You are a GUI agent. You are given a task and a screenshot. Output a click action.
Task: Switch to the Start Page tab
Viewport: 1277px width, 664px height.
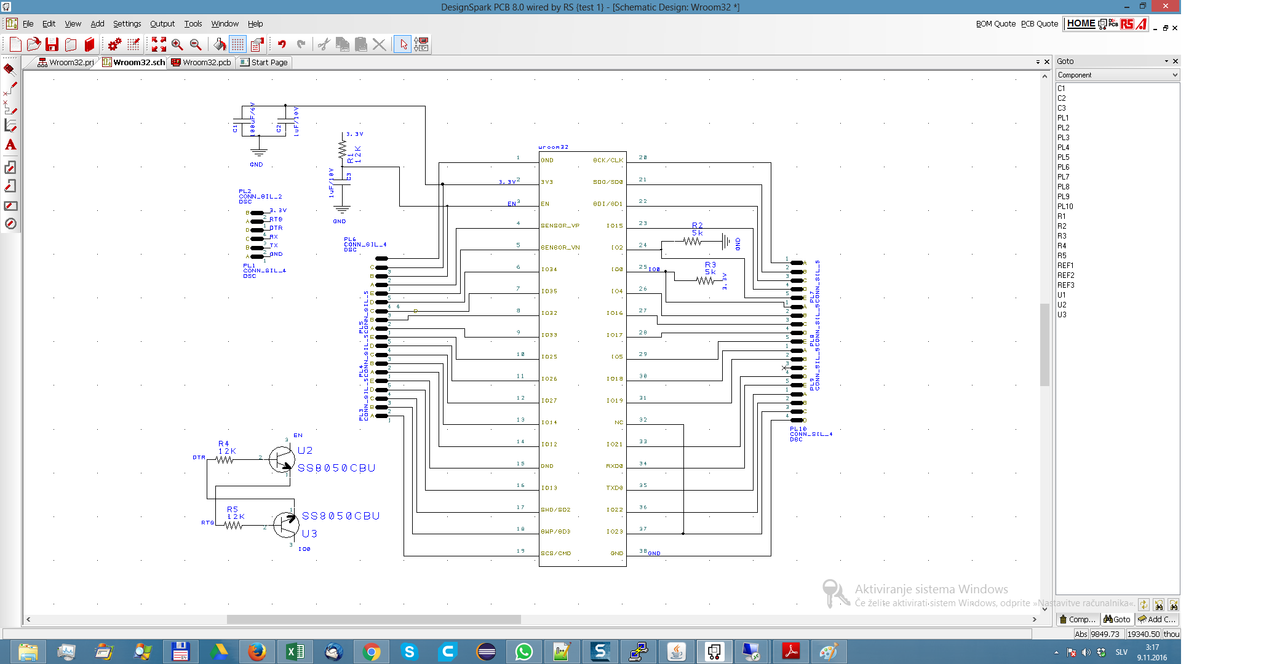264,62
